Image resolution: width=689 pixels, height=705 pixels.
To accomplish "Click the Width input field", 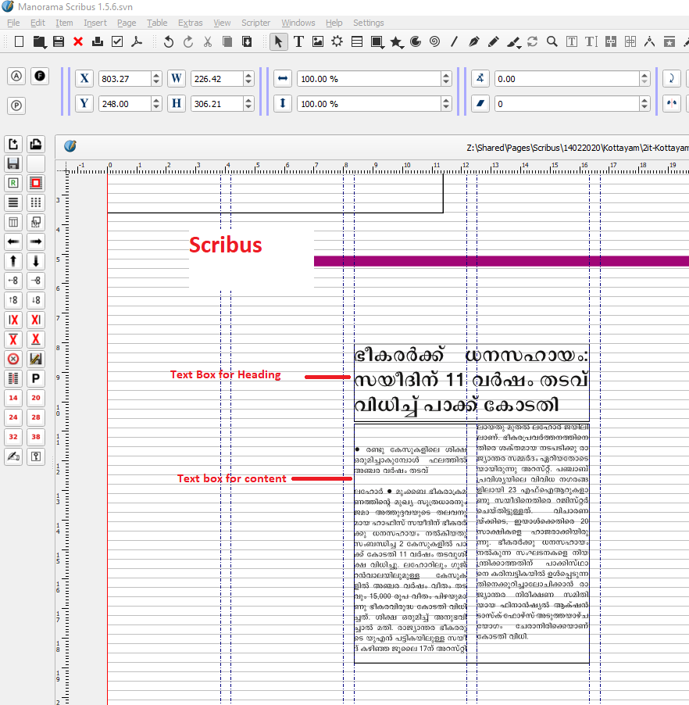I will pos(216,79).
